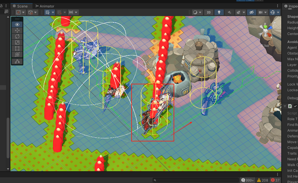Toggle 2D view mode
Viewport: 298px width, 183px height.
point(209,13)
